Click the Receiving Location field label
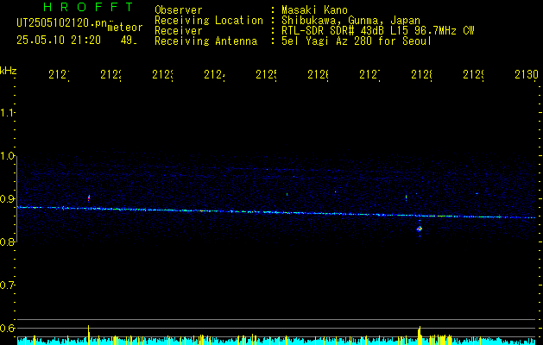This screenshot has height=345, width=543. [x=209, y=21]
